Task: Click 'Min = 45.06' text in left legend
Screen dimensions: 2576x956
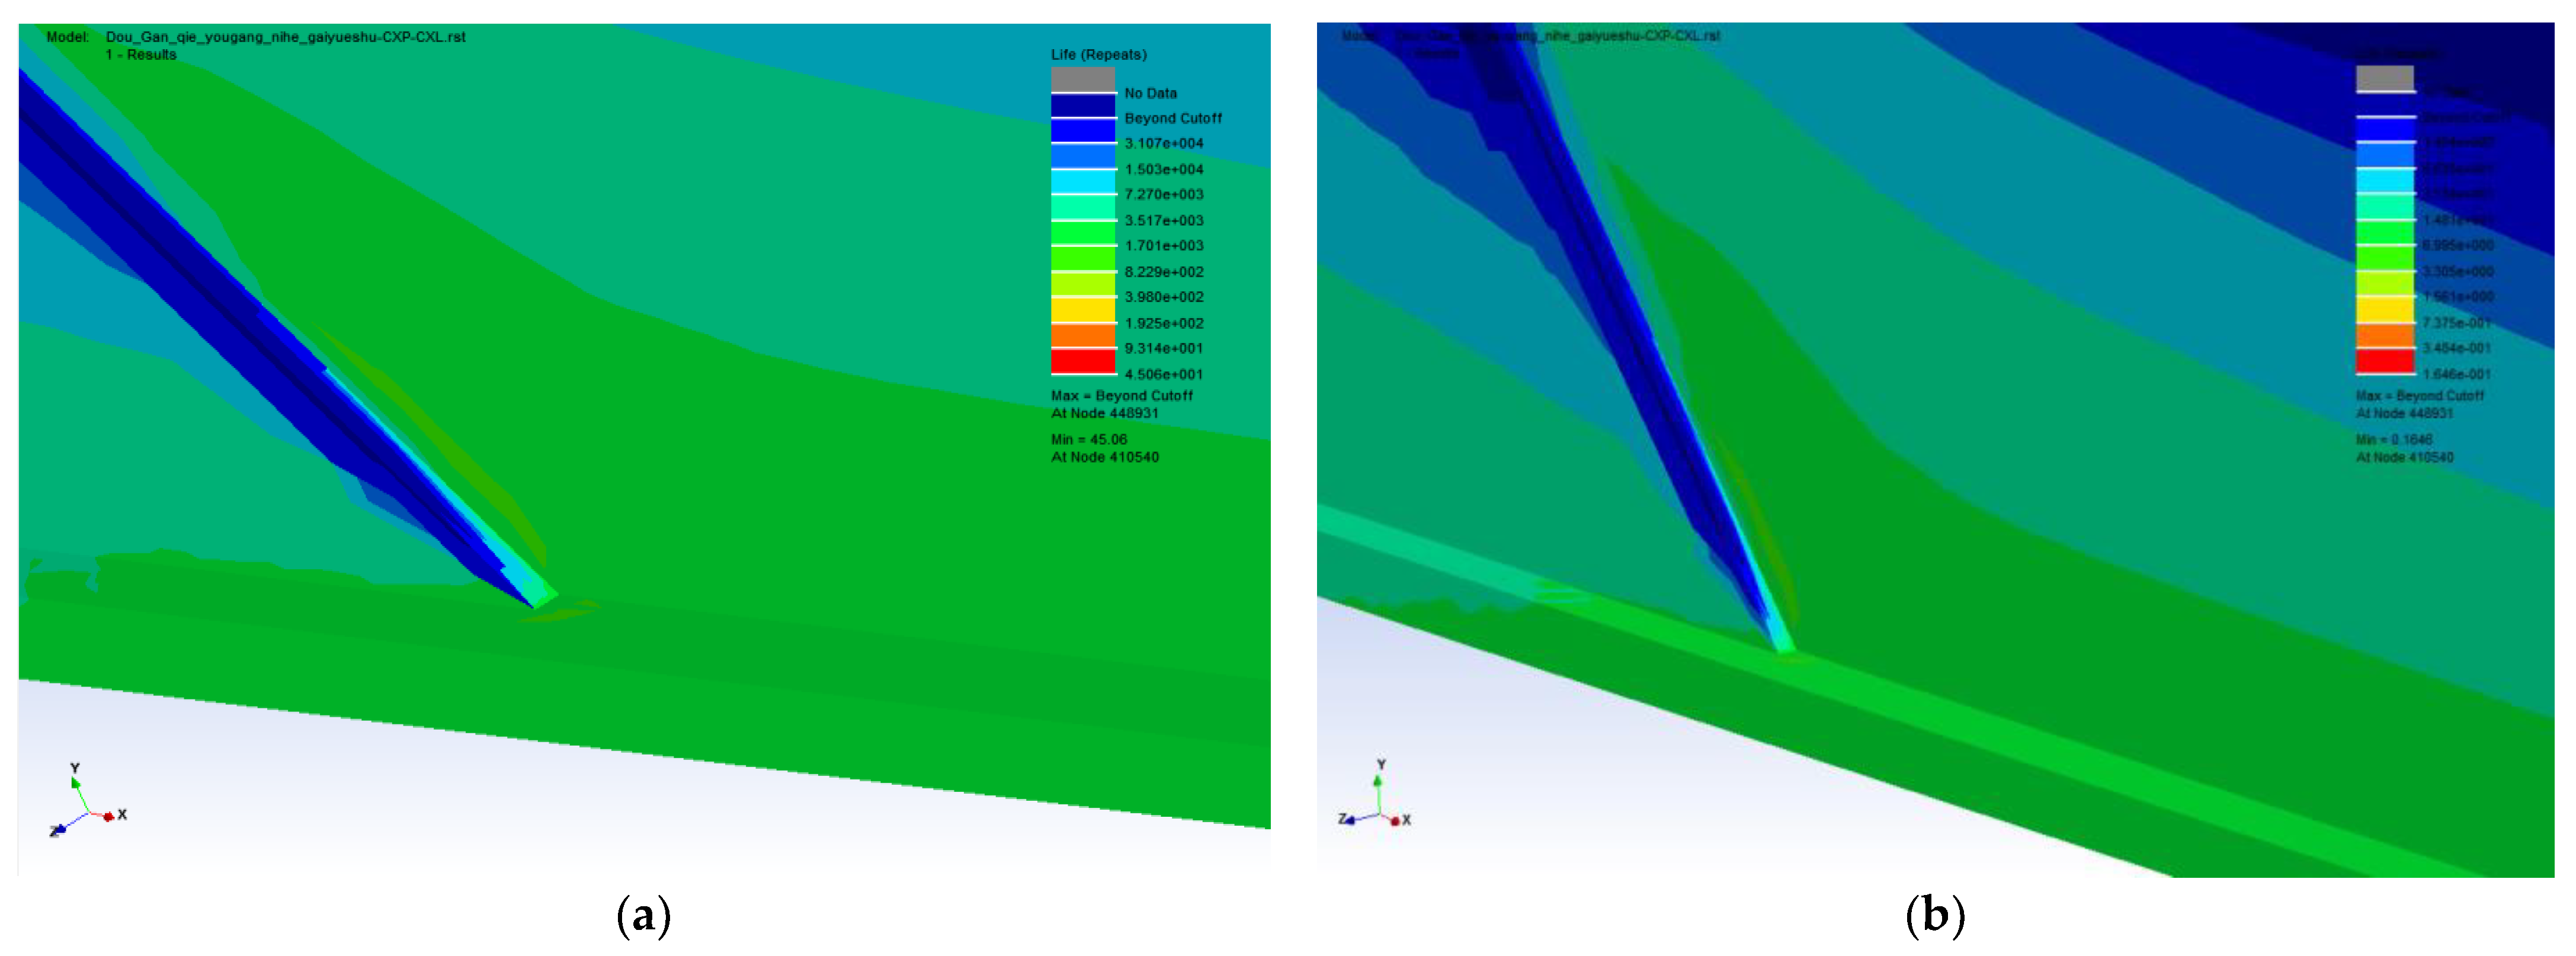Action: [1088, 439]
